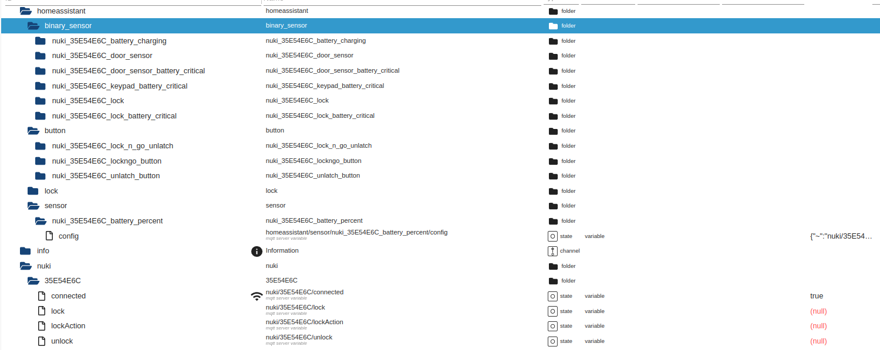
Task: Click the config file icon
Action: point(49,236)
